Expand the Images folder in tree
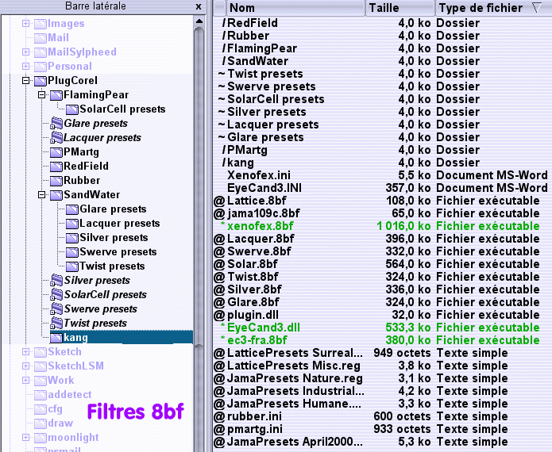The image size is (552, 452). pyautogui.click(x=25, y=24)
